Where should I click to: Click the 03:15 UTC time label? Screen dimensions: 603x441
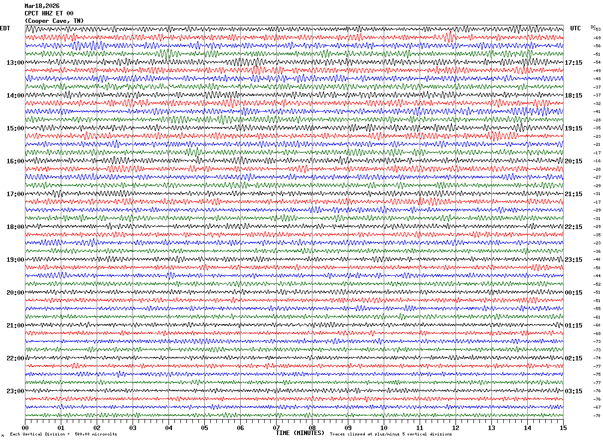[x=574, y=391]
